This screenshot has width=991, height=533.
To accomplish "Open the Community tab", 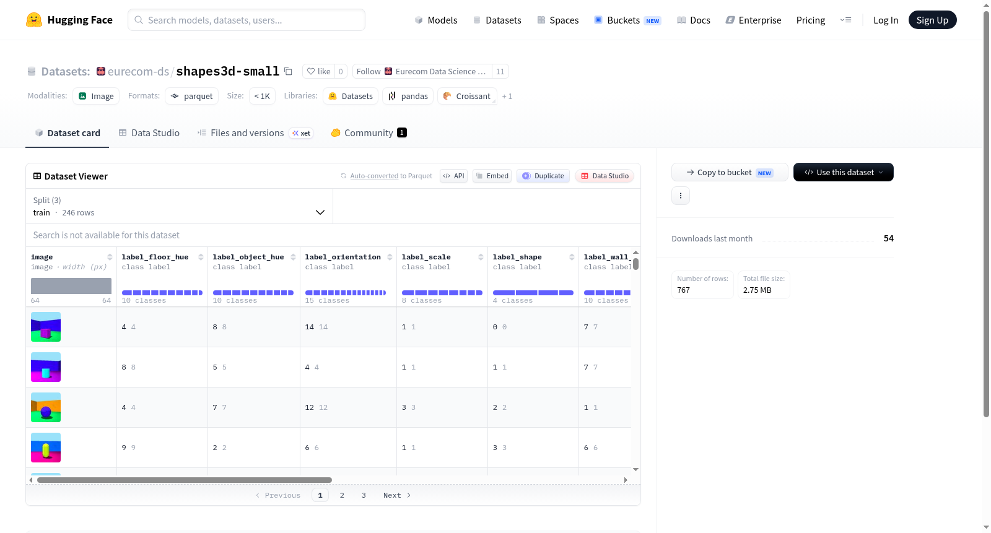I will tap(369, 132).
